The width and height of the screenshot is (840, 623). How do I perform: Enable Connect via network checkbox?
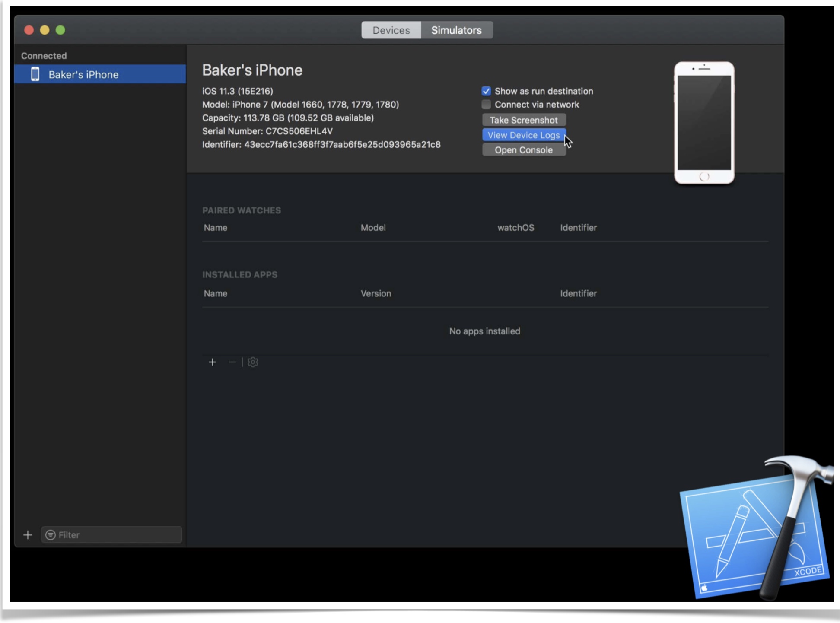(486, 105)
